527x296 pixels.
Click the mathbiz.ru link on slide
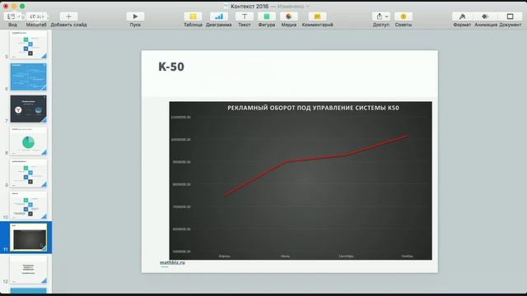(x=172, y=262)
